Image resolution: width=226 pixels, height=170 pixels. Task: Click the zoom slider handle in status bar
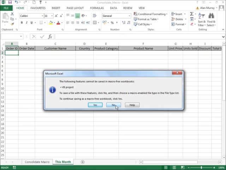(201, 168)
